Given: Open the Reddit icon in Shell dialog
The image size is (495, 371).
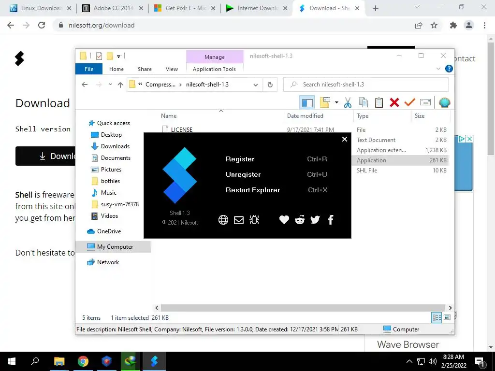Looking at the screenshot, I should click(300, 220).
